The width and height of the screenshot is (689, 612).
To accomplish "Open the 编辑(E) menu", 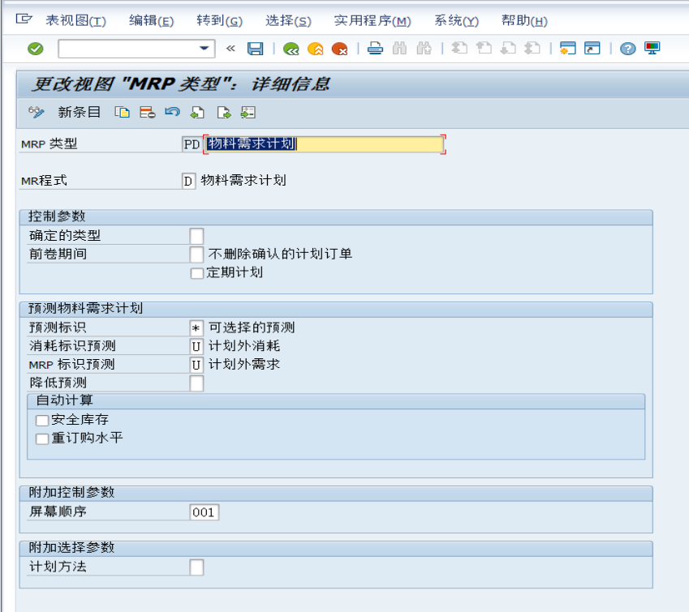I will tap(151, 20).
